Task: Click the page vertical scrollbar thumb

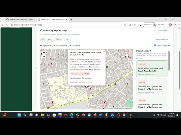Action: pyautogui.click(x=180, y=70)
